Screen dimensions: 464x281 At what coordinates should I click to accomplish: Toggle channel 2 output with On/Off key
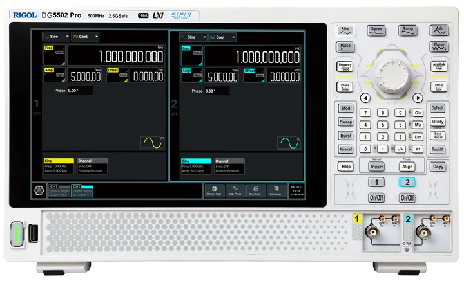click(407, 198)
